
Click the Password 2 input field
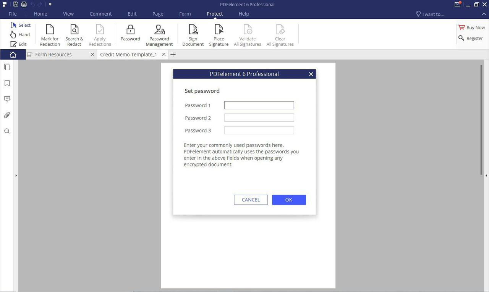coord(259,118)
